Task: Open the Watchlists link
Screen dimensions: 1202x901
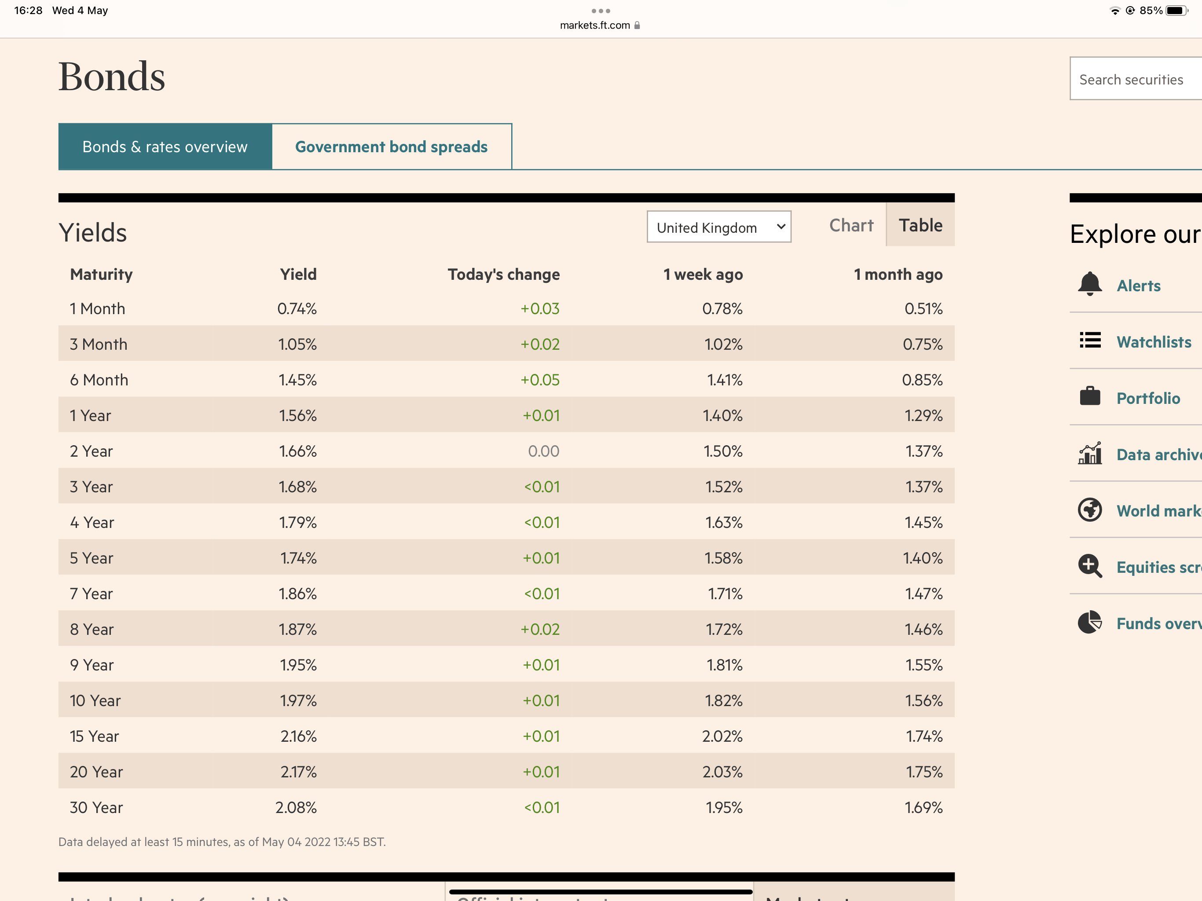Action: click(x=1154, y=342)
